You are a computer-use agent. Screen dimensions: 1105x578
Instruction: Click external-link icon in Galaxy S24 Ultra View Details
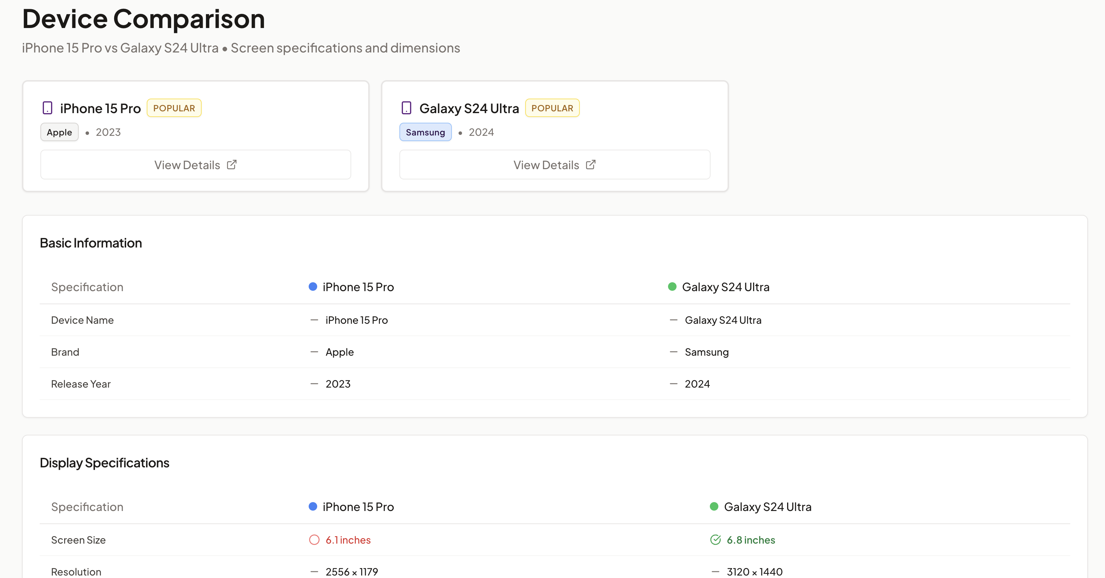click(591, 165)
